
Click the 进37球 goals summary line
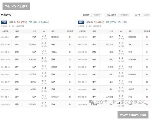[x=89, y=26]
